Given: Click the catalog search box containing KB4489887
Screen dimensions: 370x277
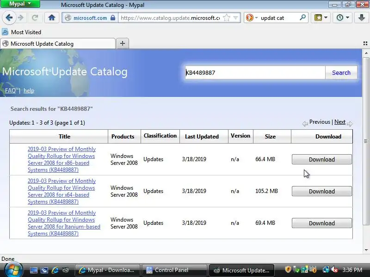Looking at the screenshot, I should (x=255, y=72).
